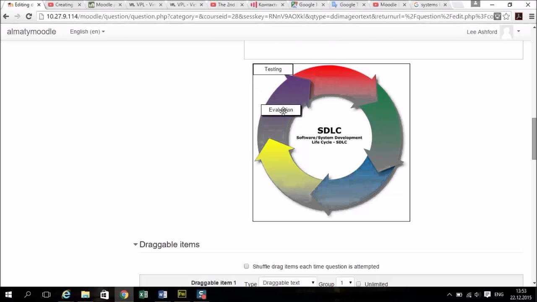Image resolution: width=537 pixels, height=302 pixels.
Task: Open the Adobe PDF extension icon
Action: [x=519, y=16]
